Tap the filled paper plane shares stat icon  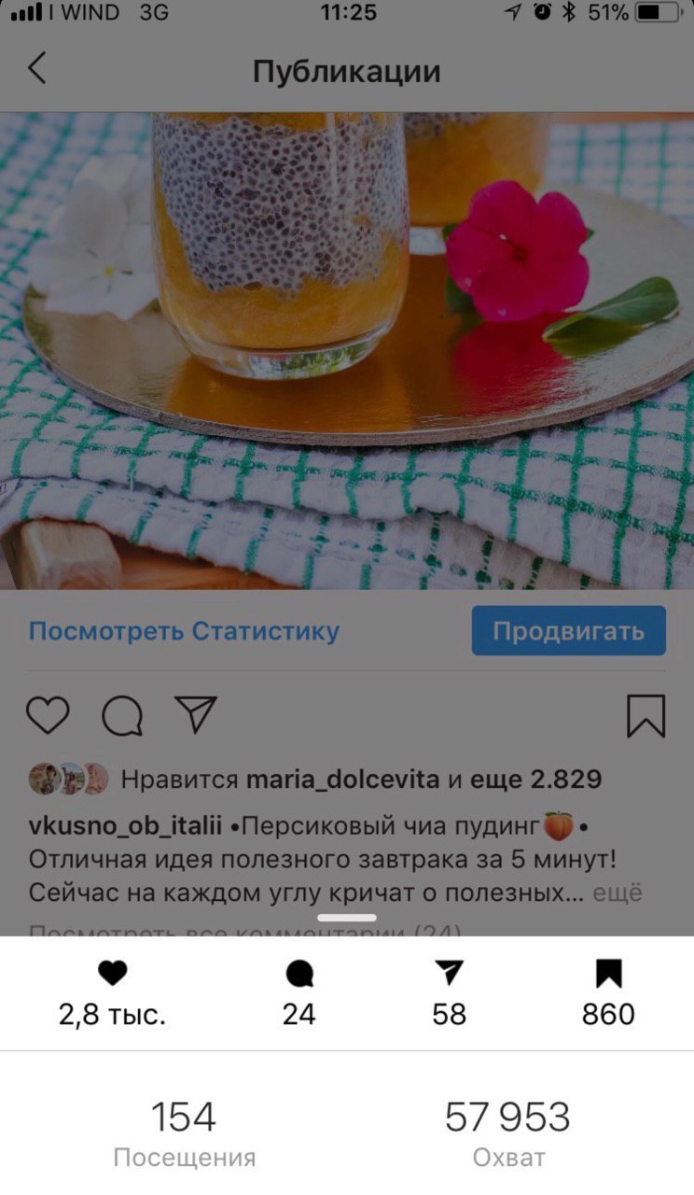click(x=449, y=974)
